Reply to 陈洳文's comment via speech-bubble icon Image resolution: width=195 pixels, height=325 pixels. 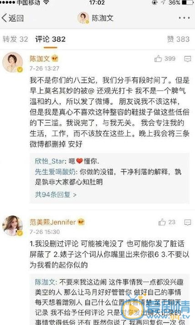188,59
